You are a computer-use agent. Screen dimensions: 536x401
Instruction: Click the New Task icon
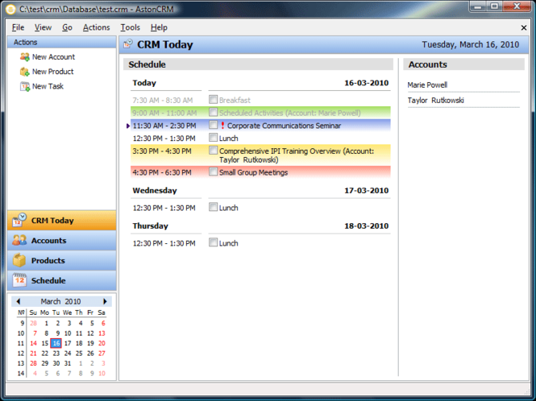tap(25, 86)
